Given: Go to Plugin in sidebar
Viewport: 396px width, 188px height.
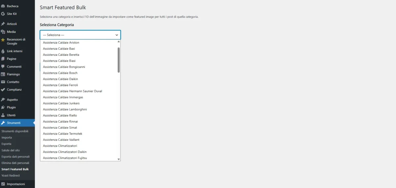Looking at the screenshot, I should tap(11, 107).
